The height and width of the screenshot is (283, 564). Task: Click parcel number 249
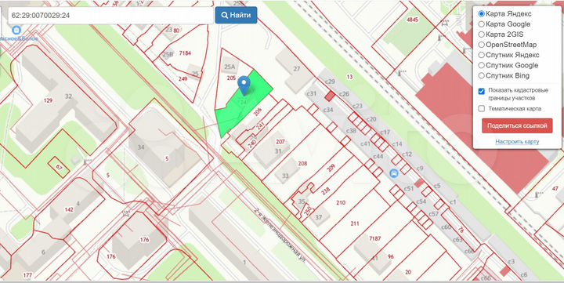point(183,78)
